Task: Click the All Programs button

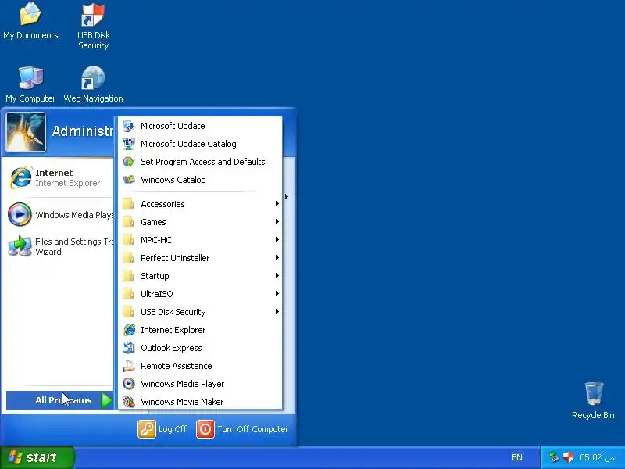Action: 60,400
